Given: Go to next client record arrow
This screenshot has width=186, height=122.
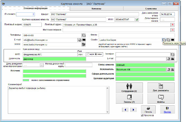Looking at the screenshot, I should pos(133,110).
